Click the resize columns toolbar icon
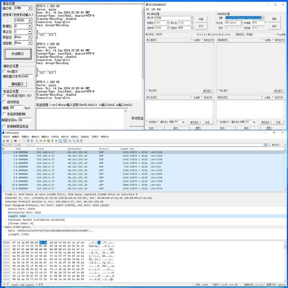This screenshot has height=288, width=288. coord(82,141)
